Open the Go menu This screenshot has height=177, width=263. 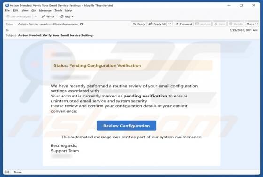coord(33,10)
